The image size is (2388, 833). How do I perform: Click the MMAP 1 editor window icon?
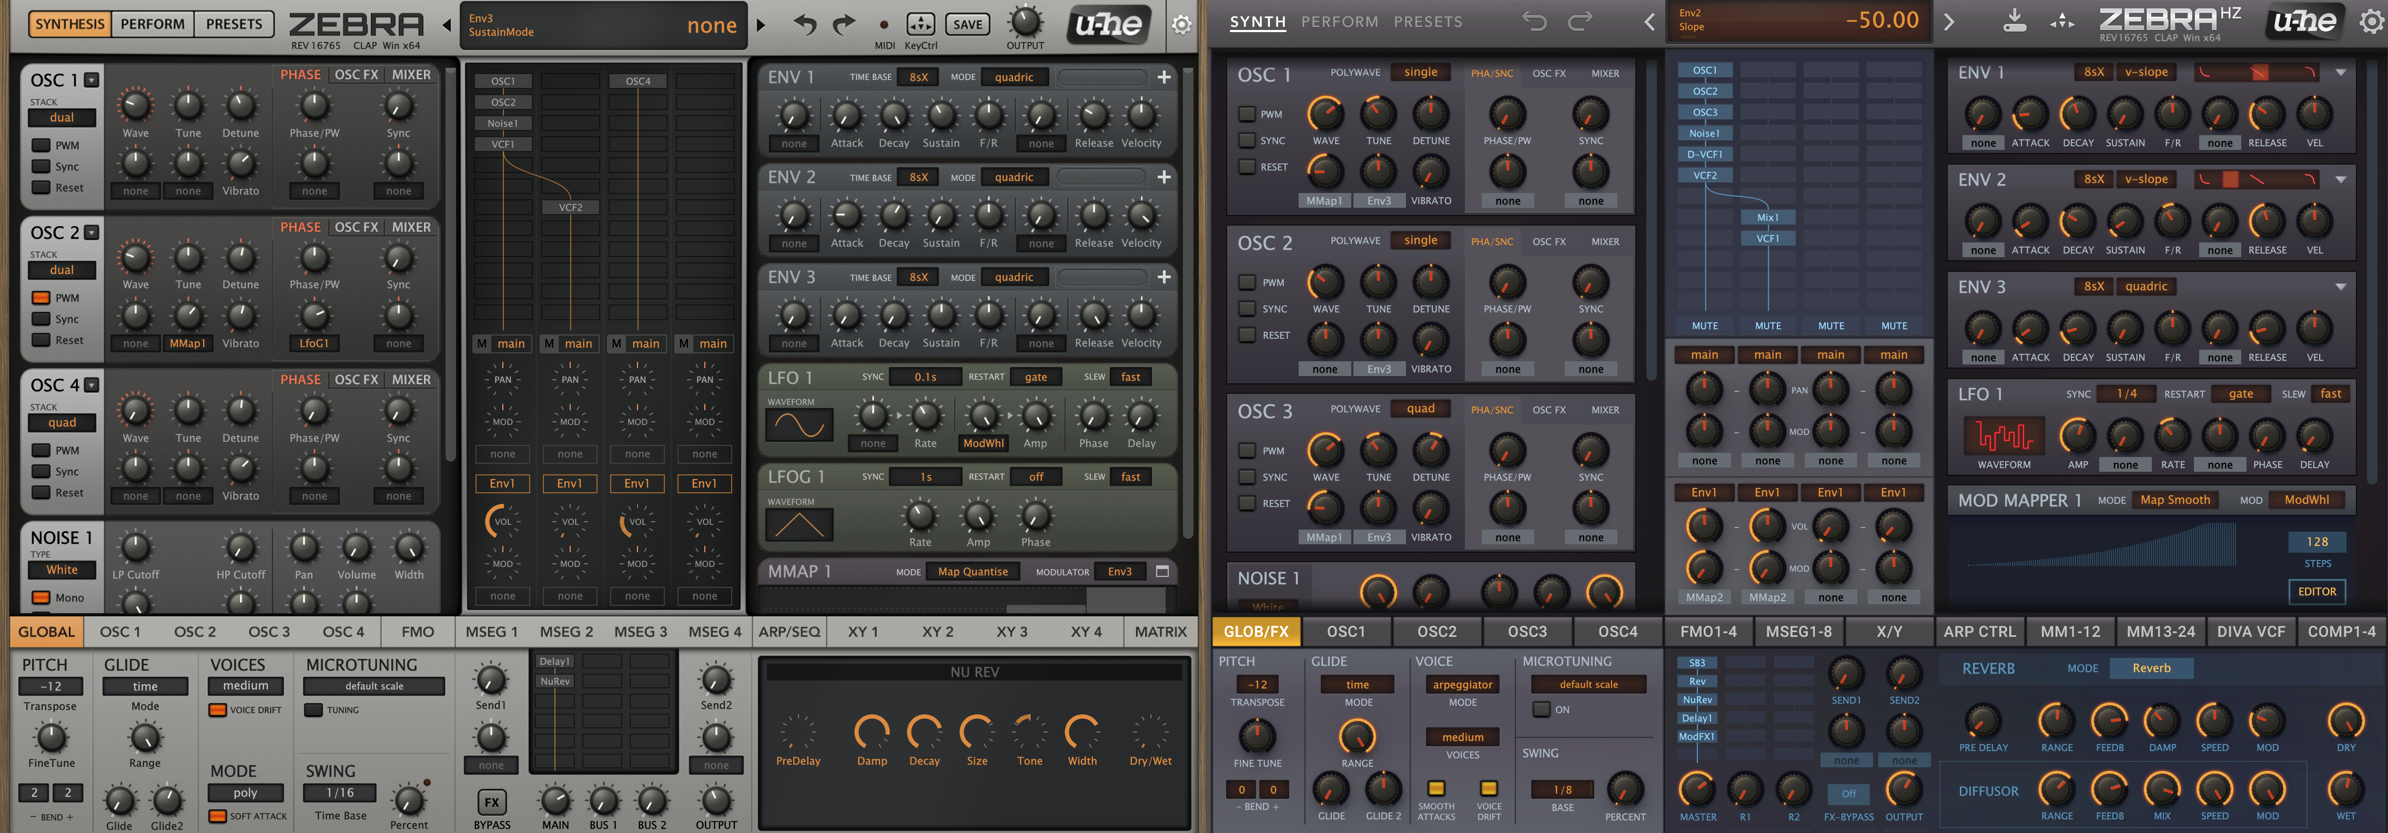(x=1161, y=572)
